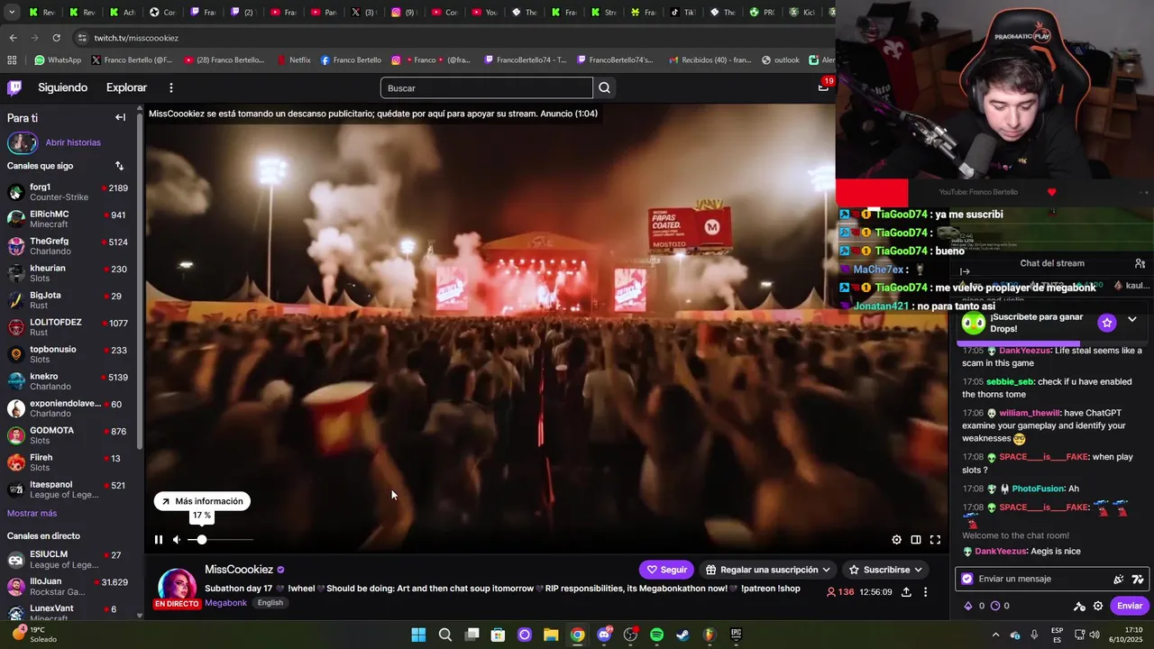Adjust the volume slider handle

tap(202, 540)
